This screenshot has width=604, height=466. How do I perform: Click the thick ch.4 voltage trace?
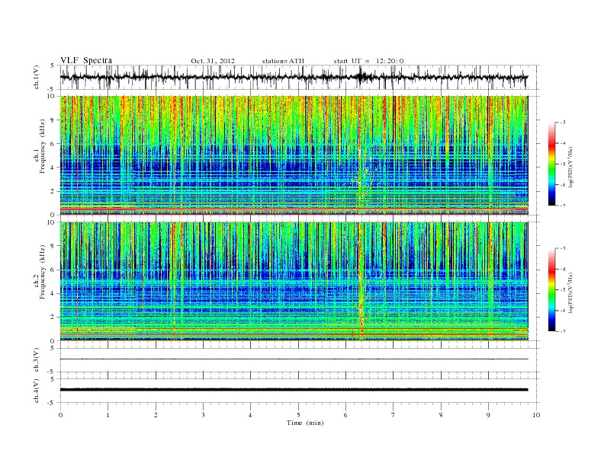click(294, 390)
